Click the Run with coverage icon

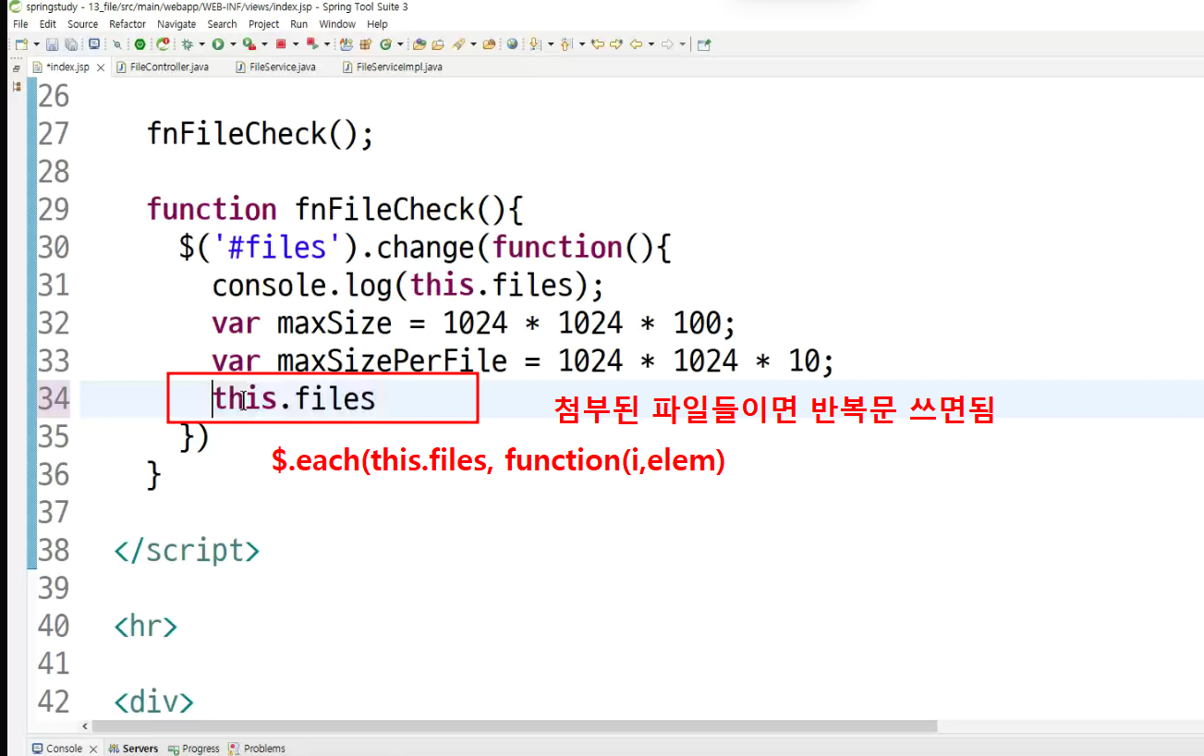tap(249, 43)
